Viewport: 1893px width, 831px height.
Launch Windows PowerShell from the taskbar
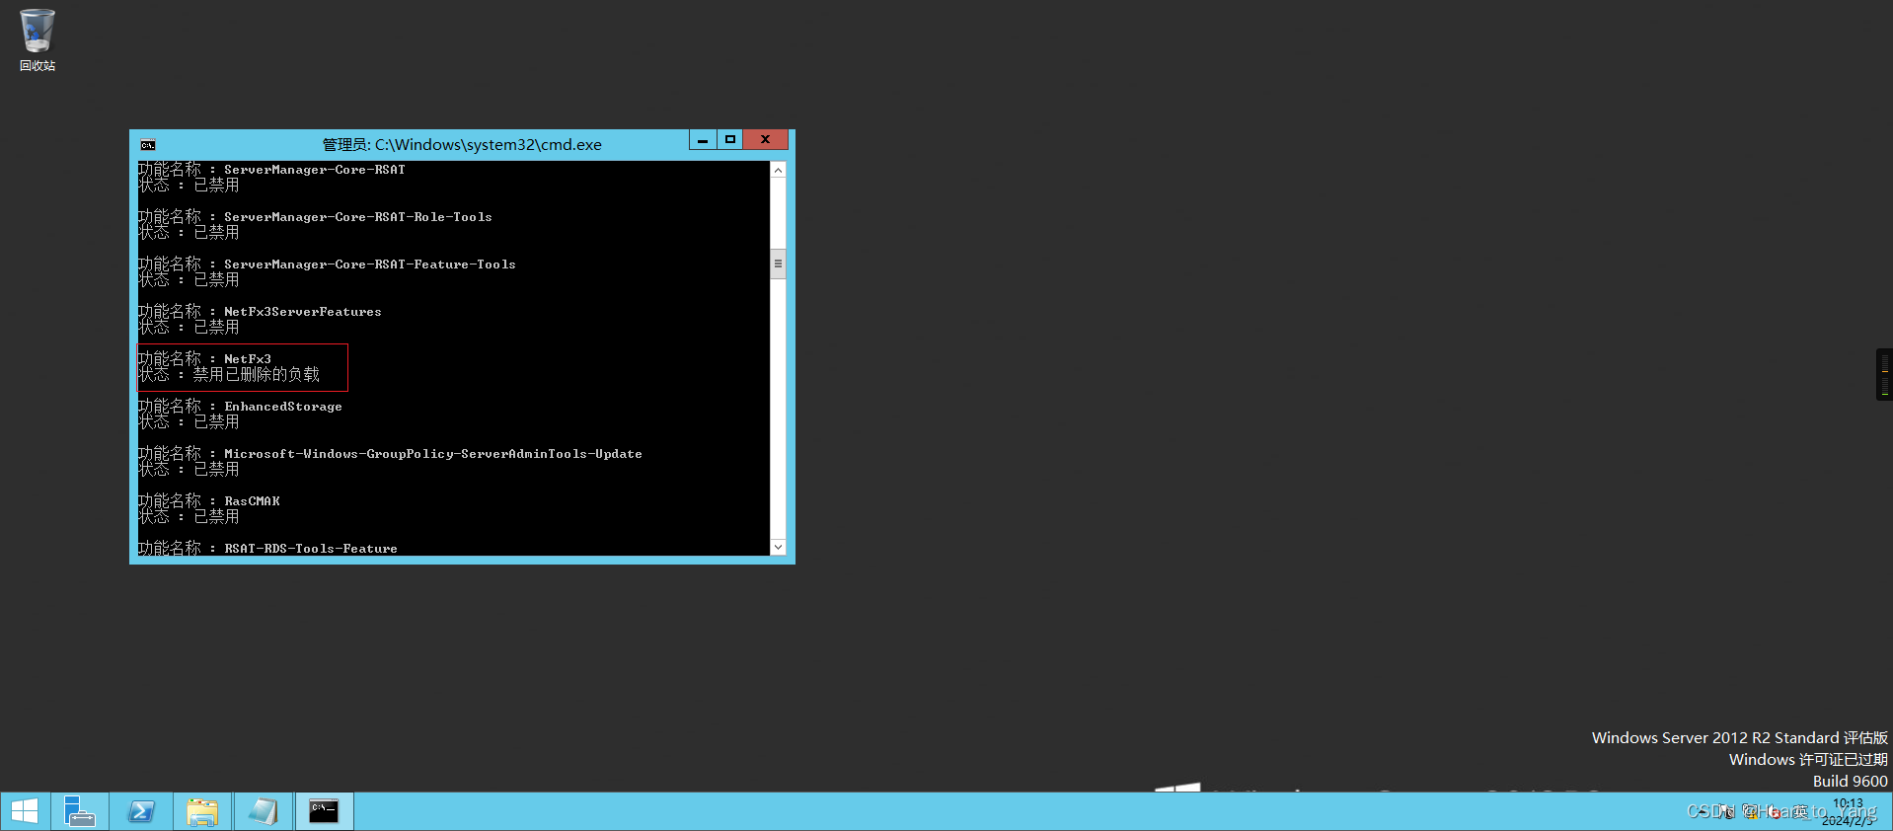click(x=141, y=811)
